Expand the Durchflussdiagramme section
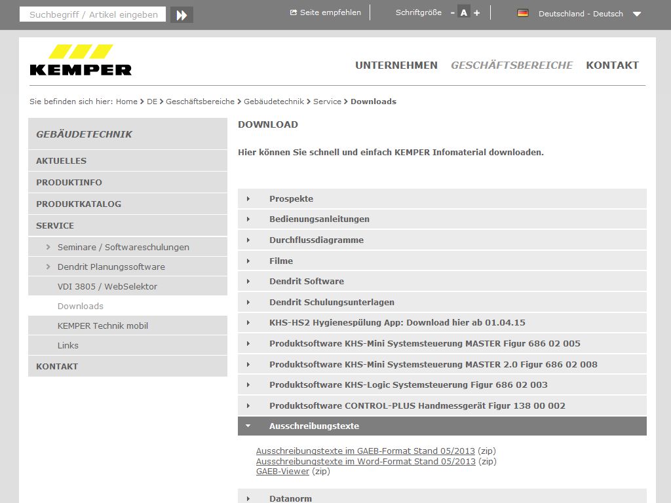This screenshot has width=671, height=503. (442, 240)
